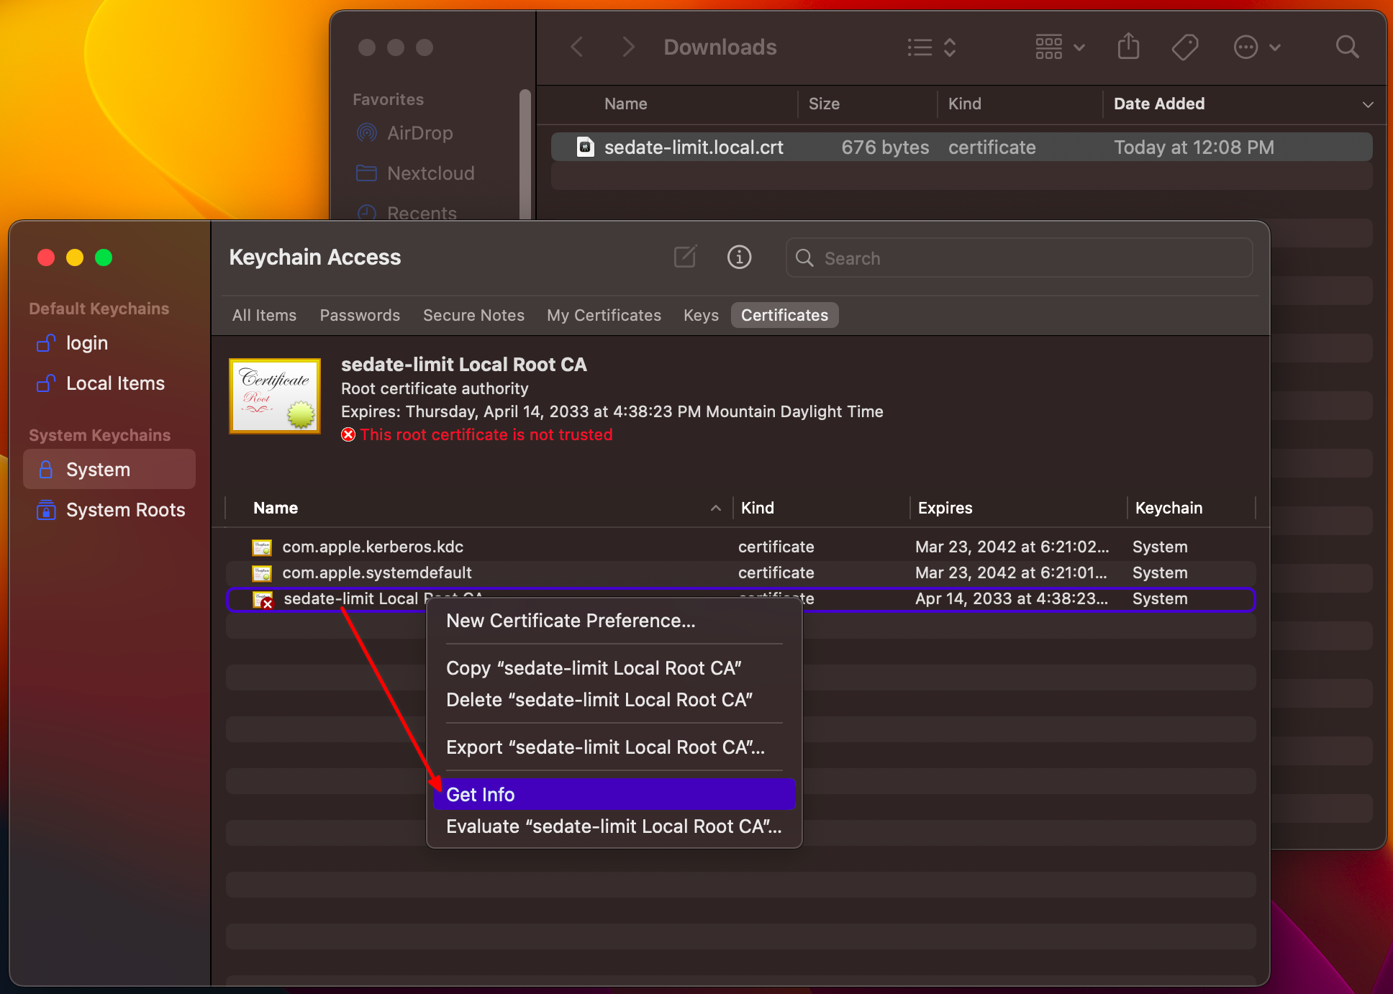Click the Finder search magnifier icon
The width and height of the screenshot is (1393, 994).
(1347, 47)
